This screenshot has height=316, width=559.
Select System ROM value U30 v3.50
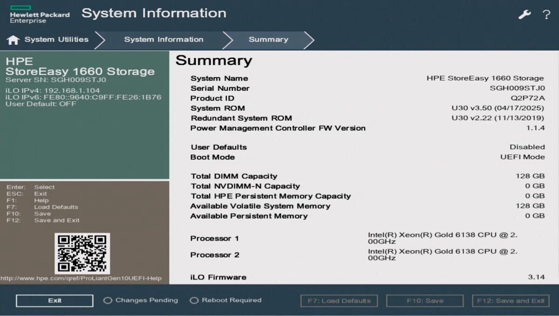tap(498, 108)
